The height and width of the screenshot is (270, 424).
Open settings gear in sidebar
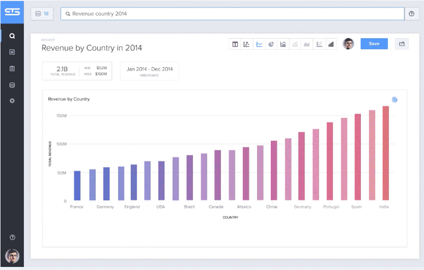coord(12,101)
